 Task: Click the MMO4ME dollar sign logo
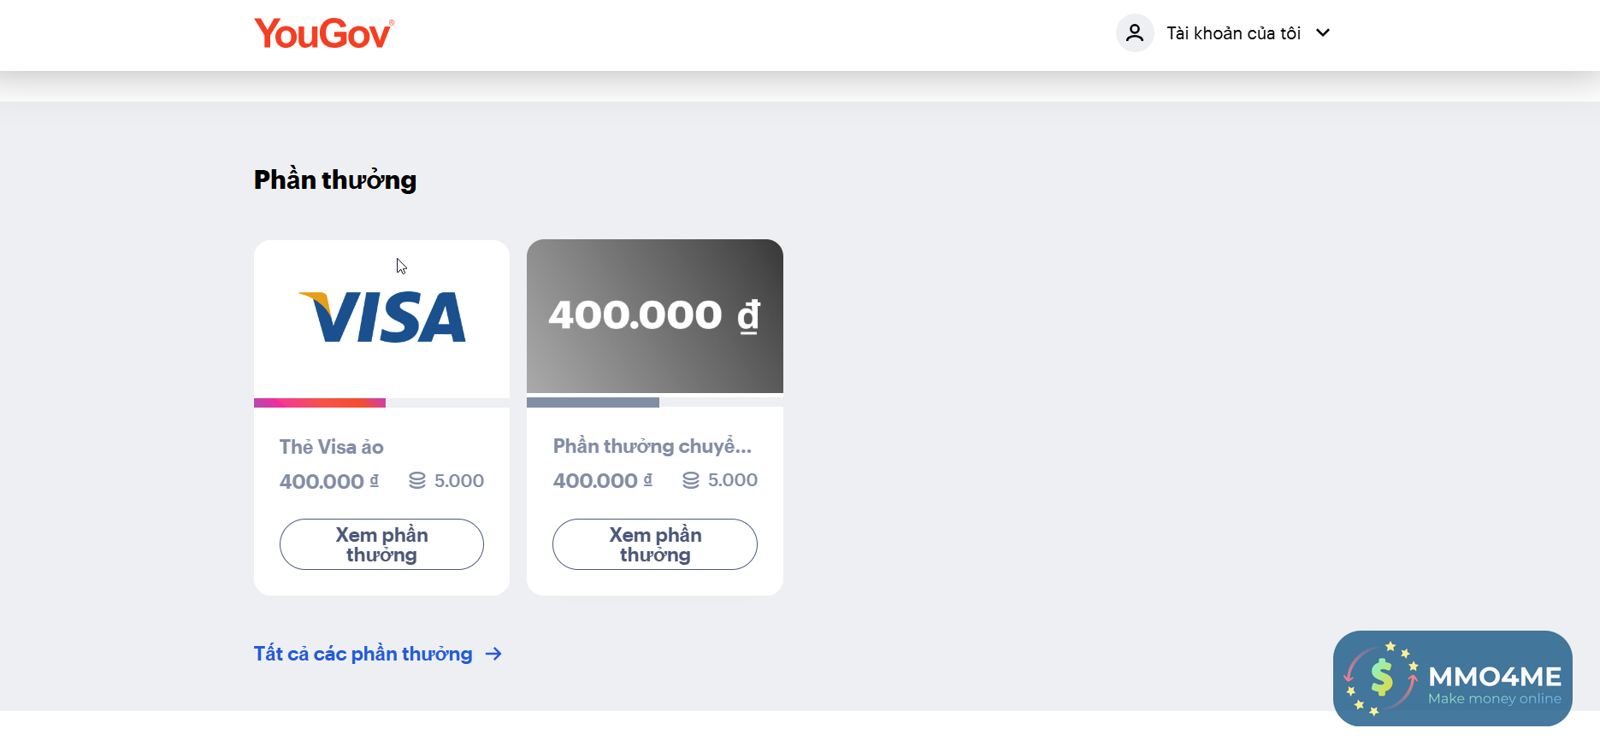[1381, 678]
